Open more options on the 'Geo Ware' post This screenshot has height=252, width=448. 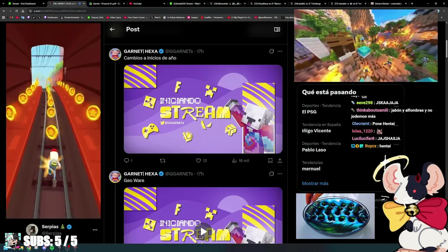280,174
